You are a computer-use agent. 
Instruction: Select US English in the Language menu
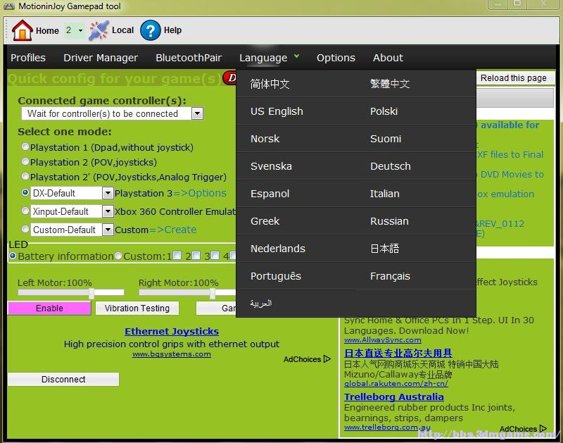[277, 111]
